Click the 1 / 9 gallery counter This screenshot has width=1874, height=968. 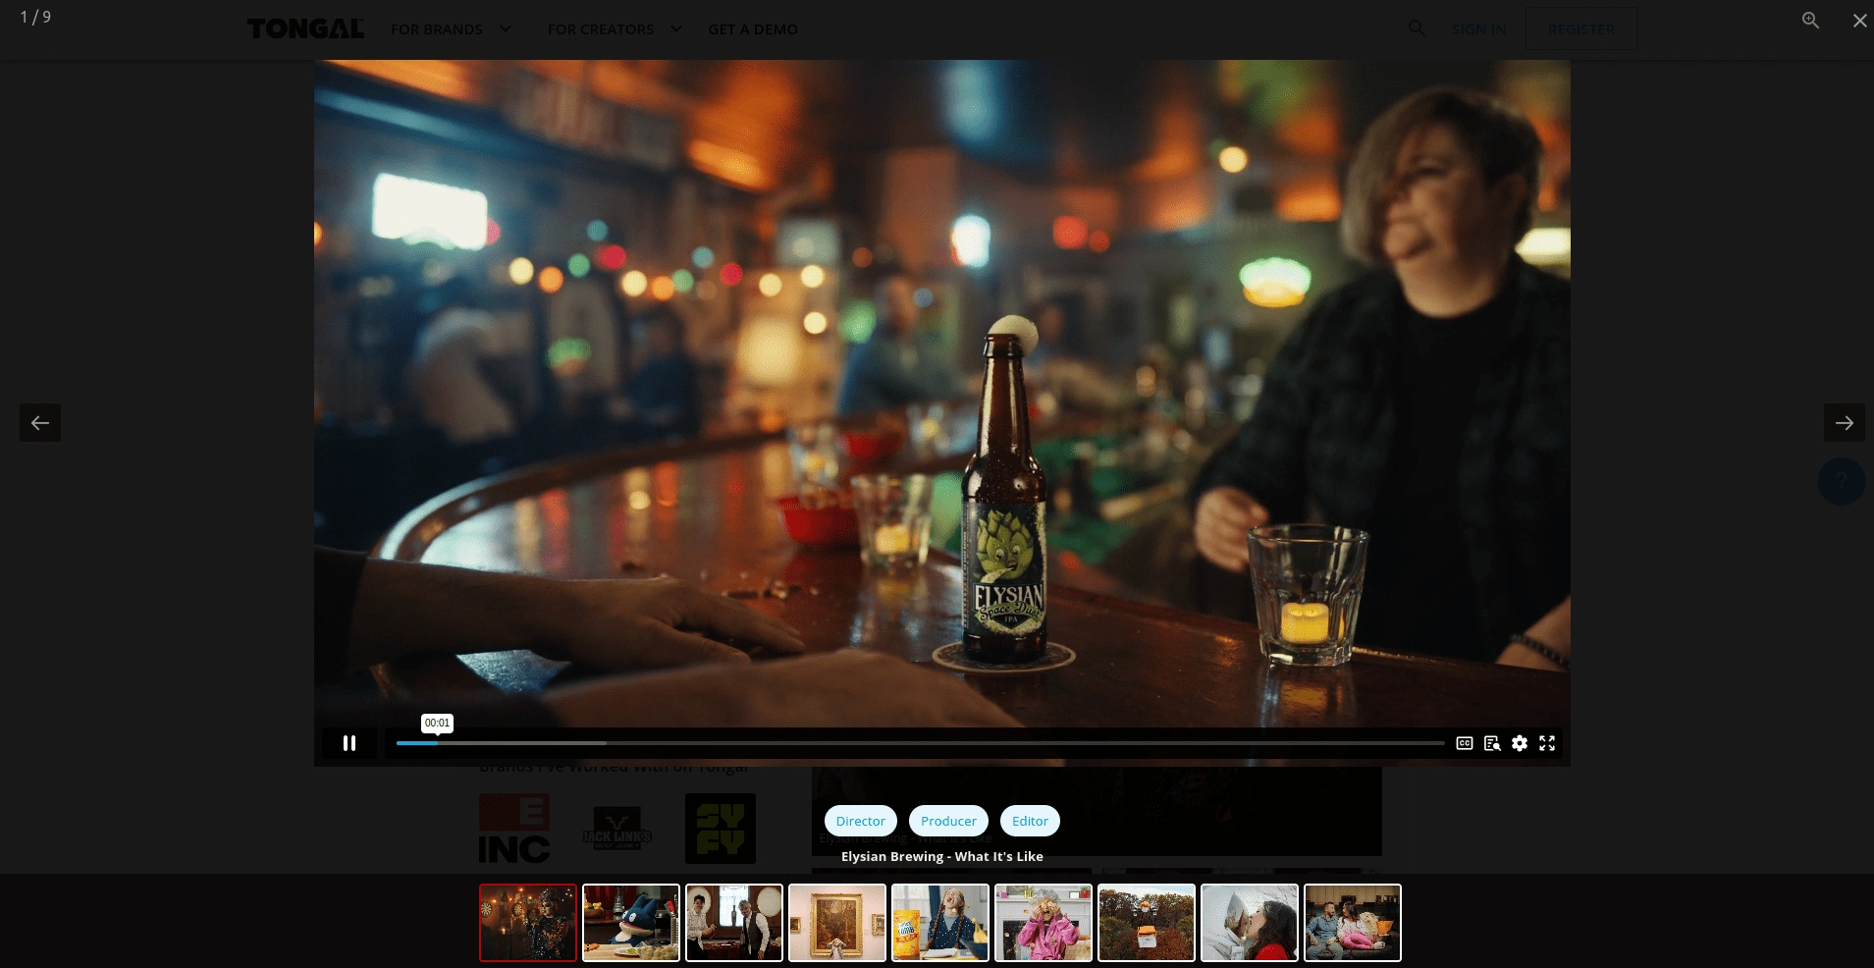tap(35, 18)
